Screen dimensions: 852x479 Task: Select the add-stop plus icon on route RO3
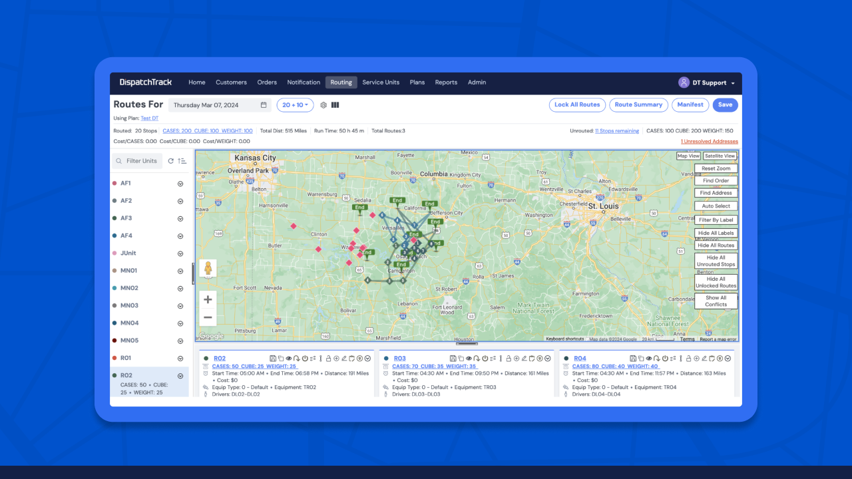[517, 358]
